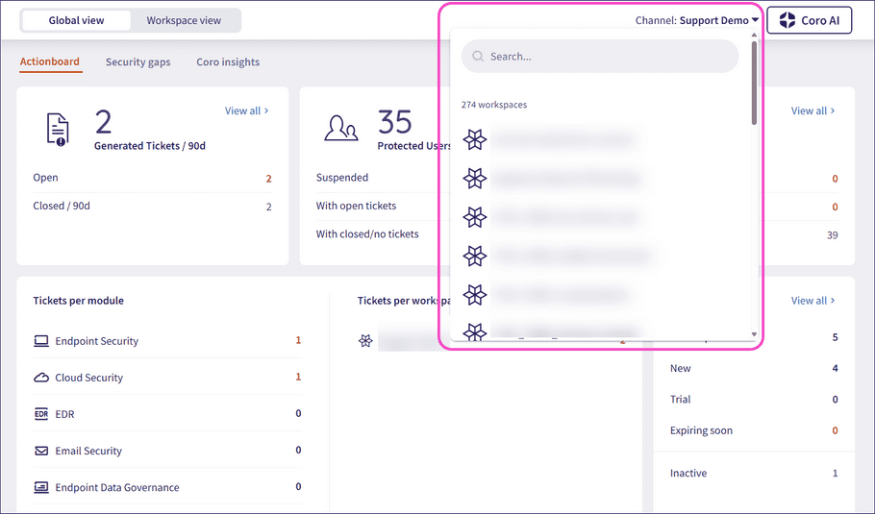Select the fourth workspace icon in list
This screenshot has height=514, width=875.
[475, 257]
